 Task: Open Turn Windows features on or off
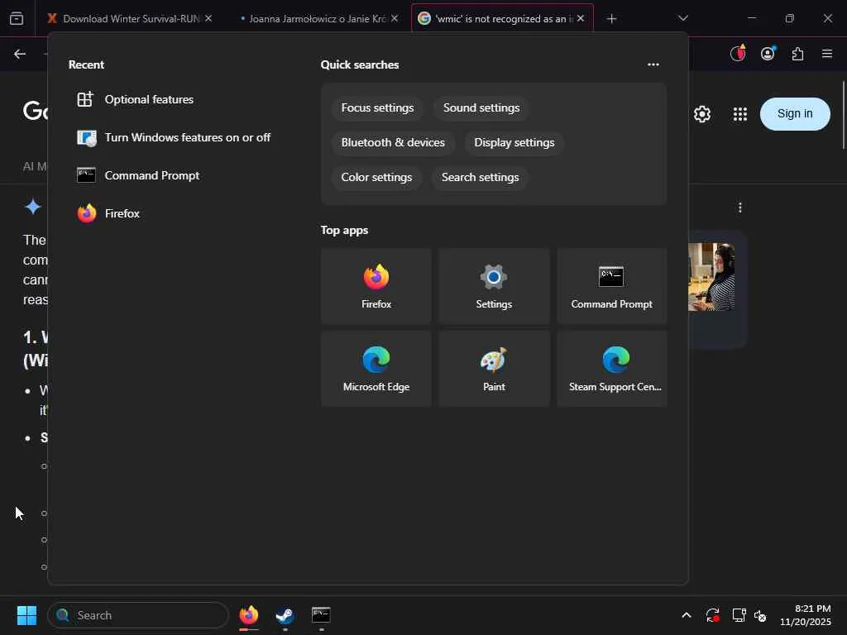tap(174, 138)
